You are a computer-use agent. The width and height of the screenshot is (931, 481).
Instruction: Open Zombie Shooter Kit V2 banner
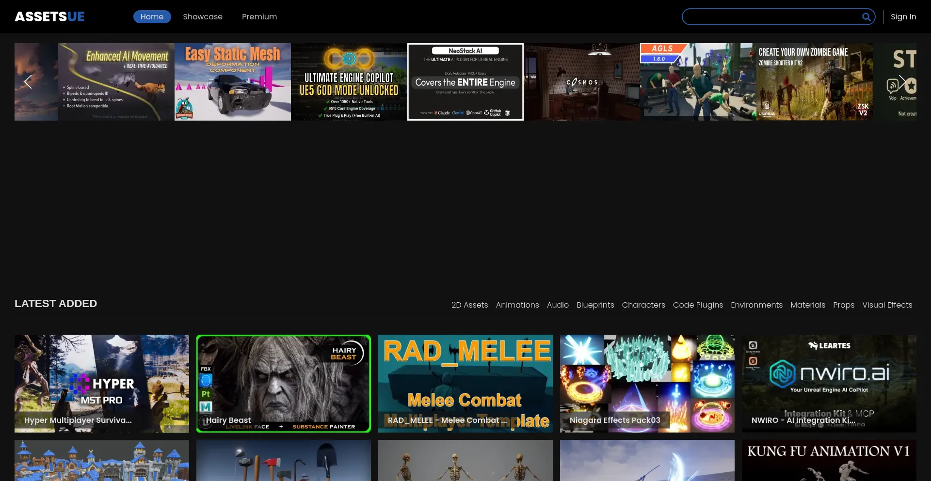(x=815, y=82)
